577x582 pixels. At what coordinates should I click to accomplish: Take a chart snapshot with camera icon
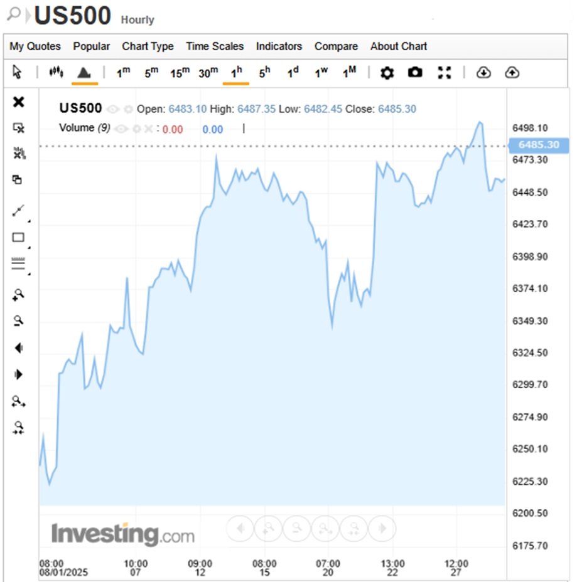[415, 73]
